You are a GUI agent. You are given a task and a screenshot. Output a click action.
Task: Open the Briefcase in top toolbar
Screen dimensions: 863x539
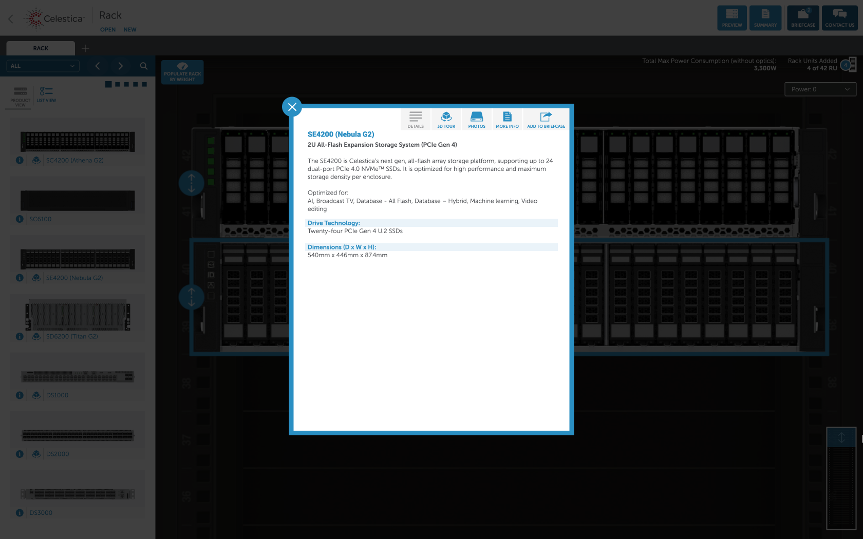click(x=803, y=18)
